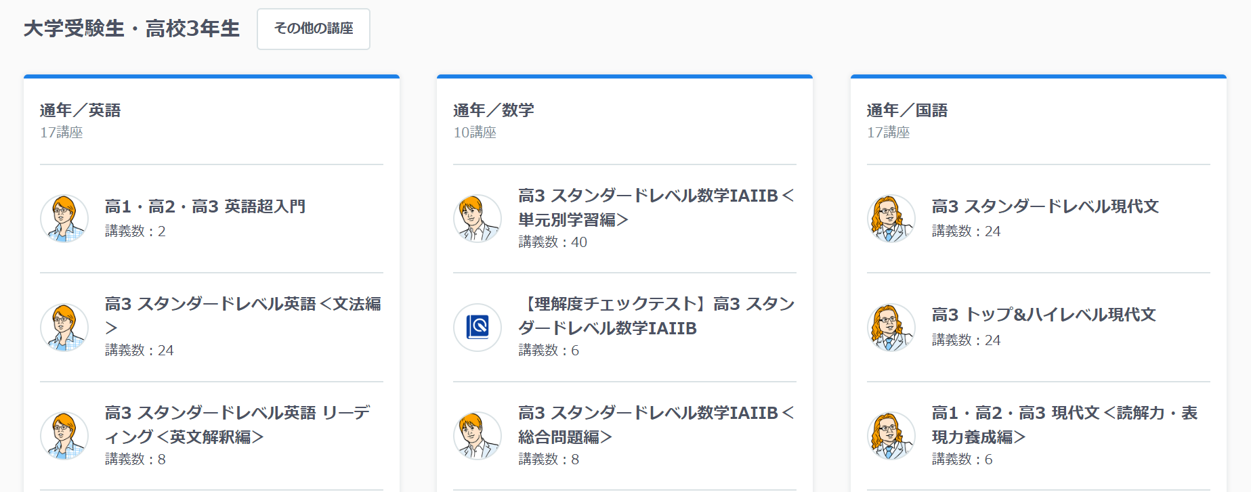Screen dimensions: 1251x492
Task: Click teacher avatar beside 英語＜文法編＞ course
Action: (x=64, y=328)
